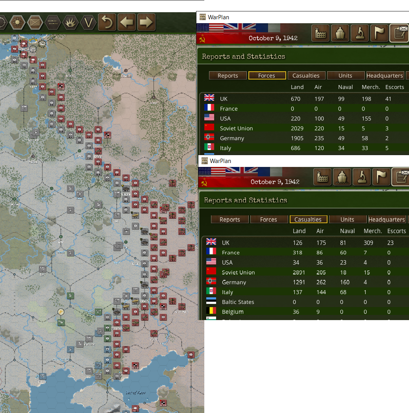The height and width of the screenshot is (413, 409).
Task: Select Headquarters tab in lower WarPlan window
Action: coord(387,219)
